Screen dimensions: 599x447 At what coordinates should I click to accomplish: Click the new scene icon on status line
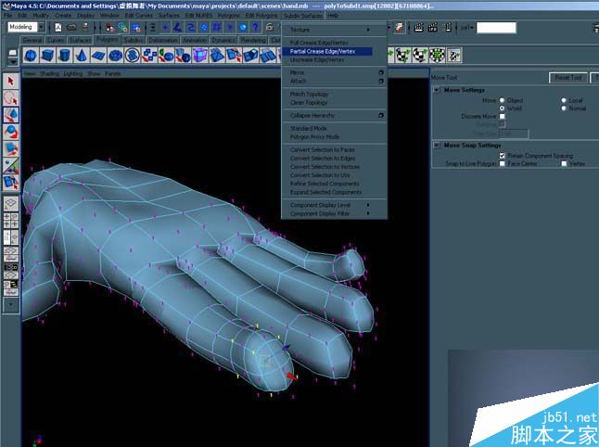[58, 27]
